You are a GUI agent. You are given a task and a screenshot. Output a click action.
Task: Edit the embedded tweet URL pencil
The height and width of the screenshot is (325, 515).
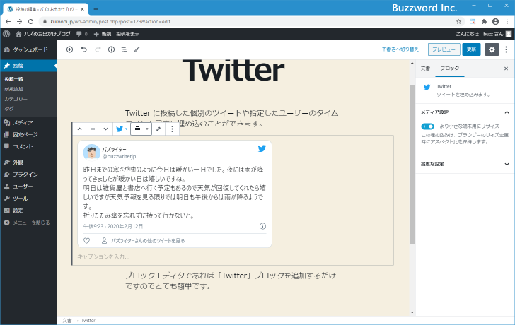click(158, 129)
